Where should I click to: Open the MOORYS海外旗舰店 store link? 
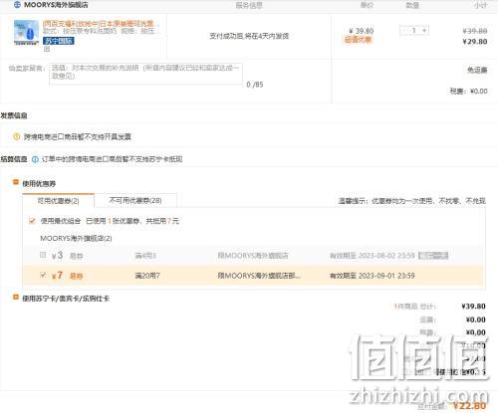tap(56, 5)
